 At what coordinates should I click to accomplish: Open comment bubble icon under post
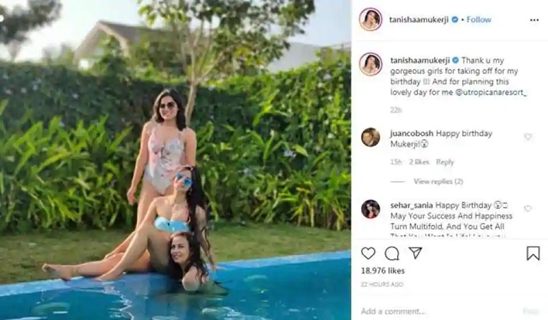392,254
